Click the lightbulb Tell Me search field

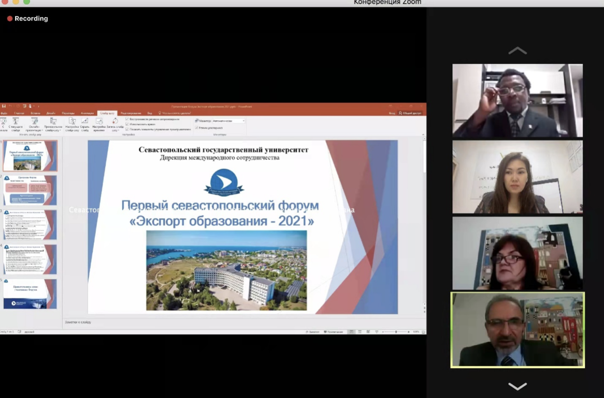tap(175, 113)
